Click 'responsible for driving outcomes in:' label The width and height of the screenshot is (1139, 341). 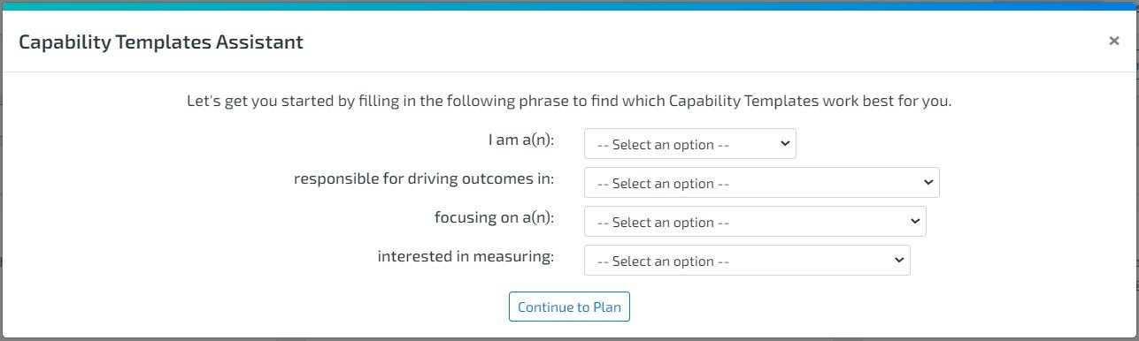424,178
